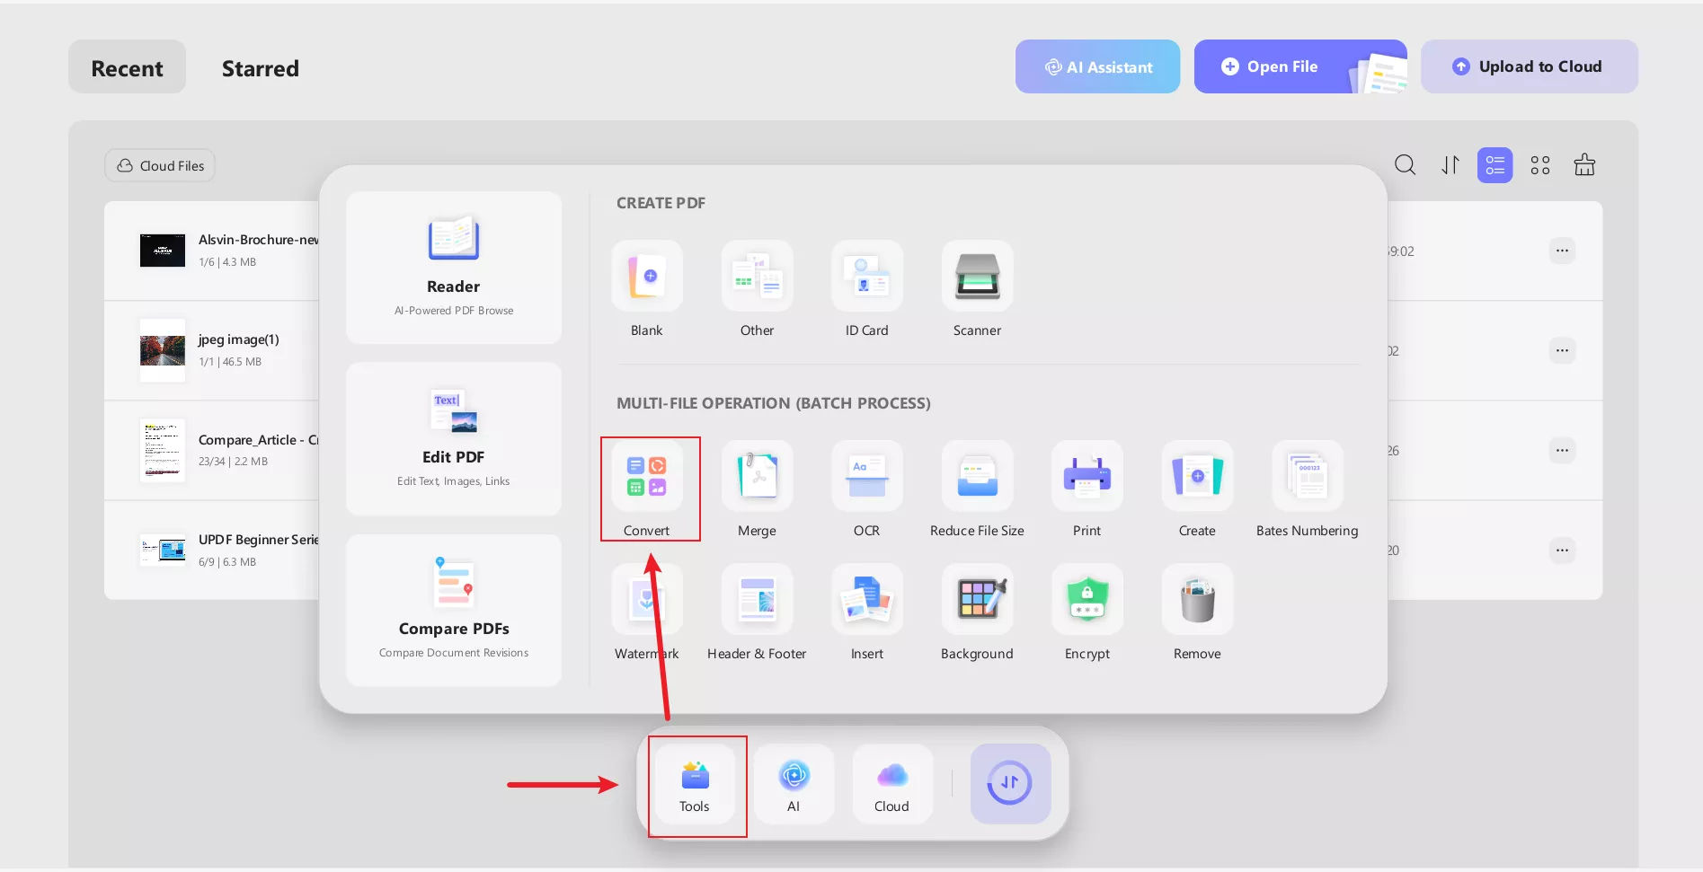
Task: Choose the Encrypt batch tool
Action: (x=1087, y=600)
